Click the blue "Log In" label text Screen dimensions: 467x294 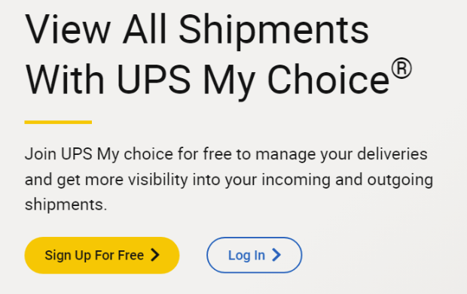(x=246, y=255)
